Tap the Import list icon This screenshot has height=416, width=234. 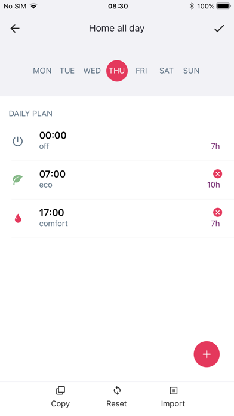tap(173, 390)
